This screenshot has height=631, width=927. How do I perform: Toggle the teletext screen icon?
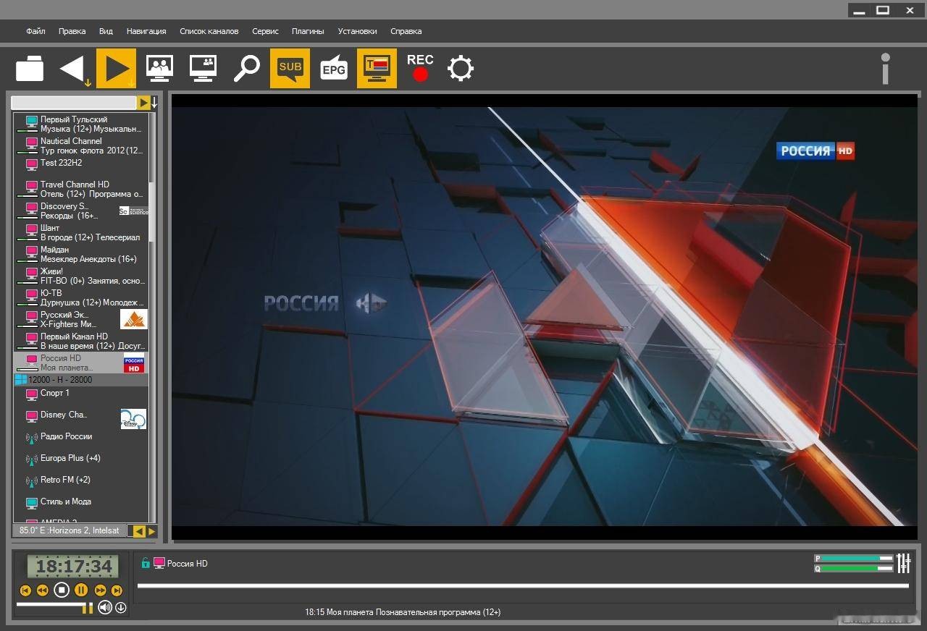[377, 69]
